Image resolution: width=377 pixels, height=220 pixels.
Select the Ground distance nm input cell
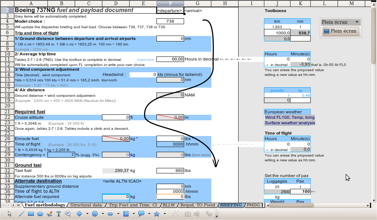(x=170, y=38)
